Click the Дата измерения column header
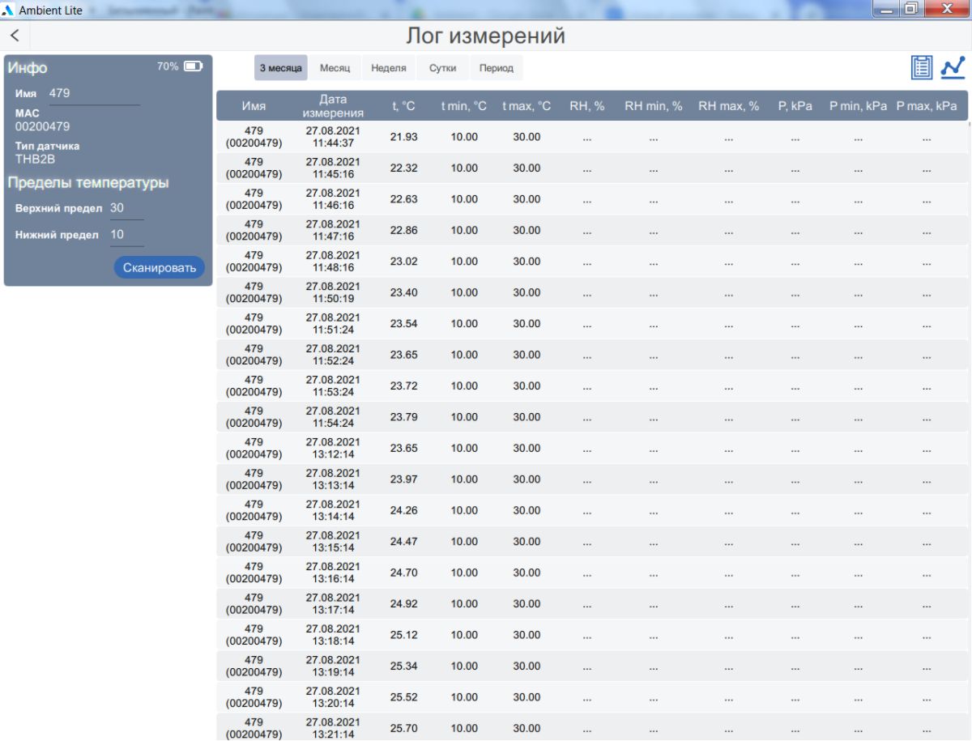This screenshot has height=741, width=972. (333, 106)
